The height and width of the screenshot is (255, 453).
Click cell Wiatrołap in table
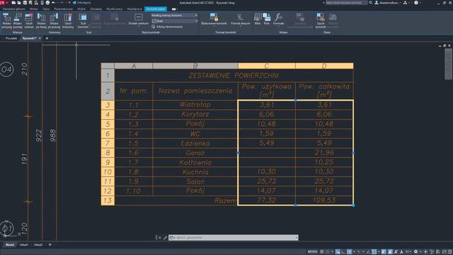pos(195,105)
